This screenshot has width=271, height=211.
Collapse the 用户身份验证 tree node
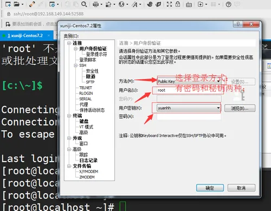coord(75,49)
